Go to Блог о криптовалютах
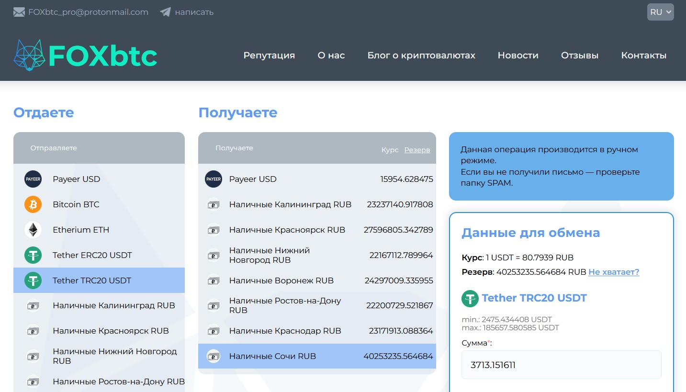Viewport: 686px width, 392px height. pyautogui.click(x=421, y=56)
